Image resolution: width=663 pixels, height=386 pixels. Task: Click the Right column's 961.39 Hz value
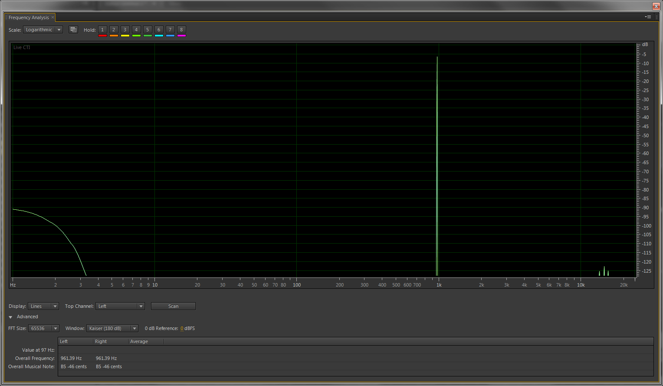[106, 358]
